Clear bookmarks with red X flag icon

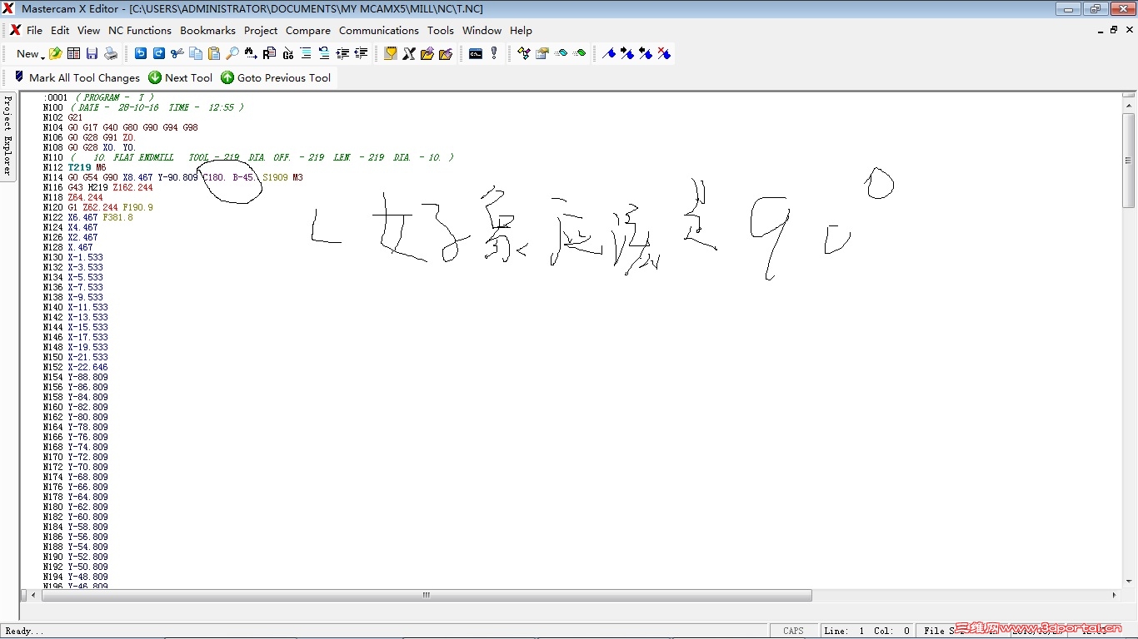tap(664, 53)
